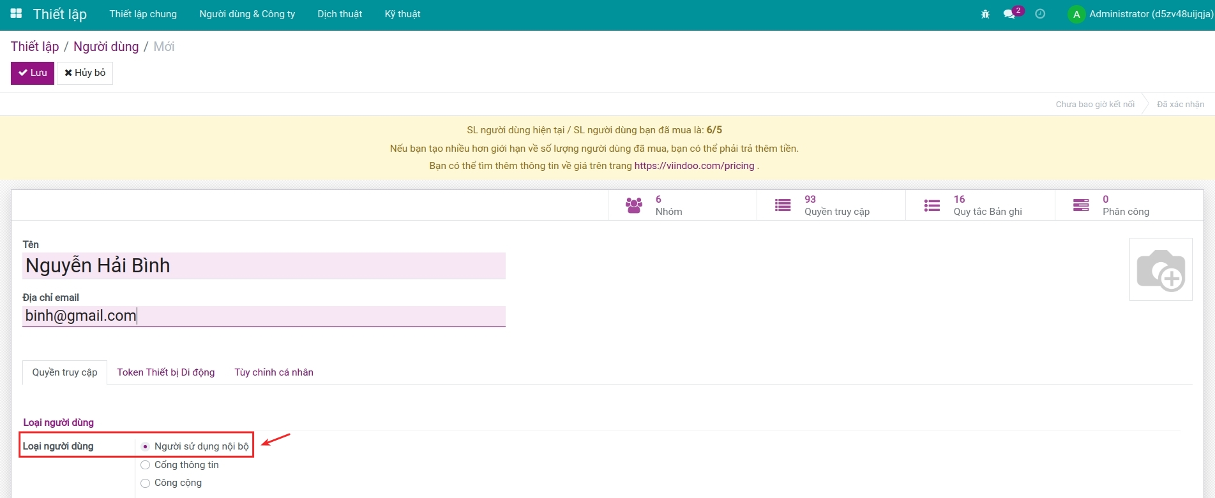Click the Nhóm groups icon
Image resolution: width=1215 pixels, height=498 pixels.
634,205
